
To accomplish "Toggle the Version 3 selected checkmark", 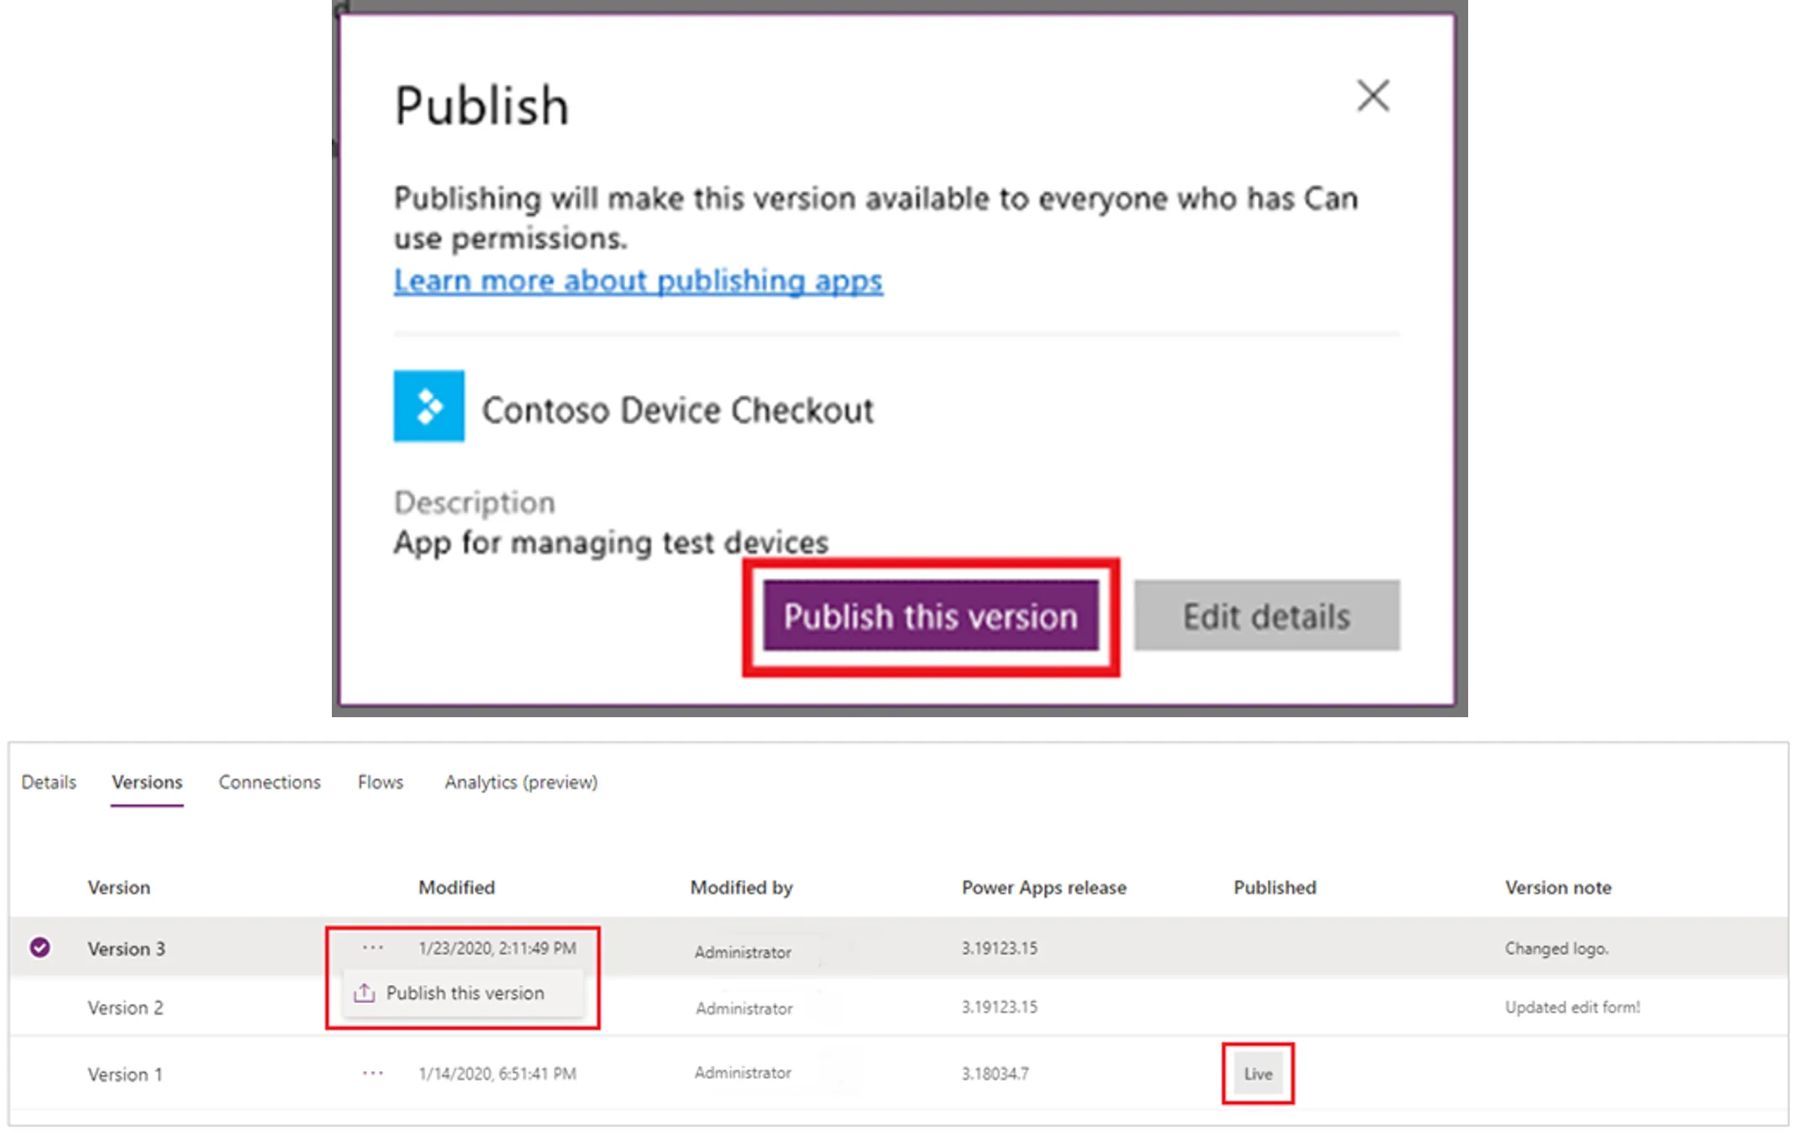I will pos(40,948).
